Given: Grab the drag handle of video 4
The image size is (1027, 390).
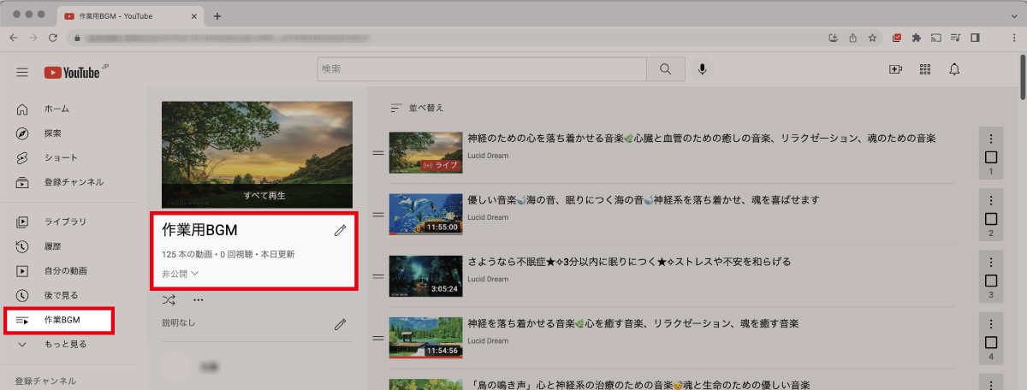Looking at the screenshot, I should 378,339.
